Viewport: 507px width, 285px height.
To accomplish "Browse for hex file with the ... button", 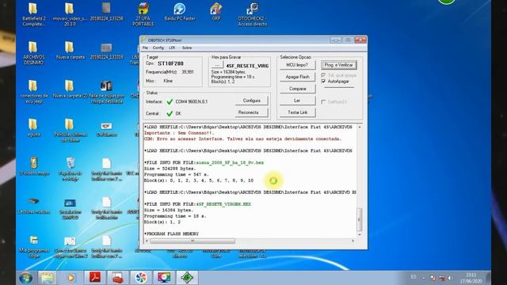I will coord(217,66).
